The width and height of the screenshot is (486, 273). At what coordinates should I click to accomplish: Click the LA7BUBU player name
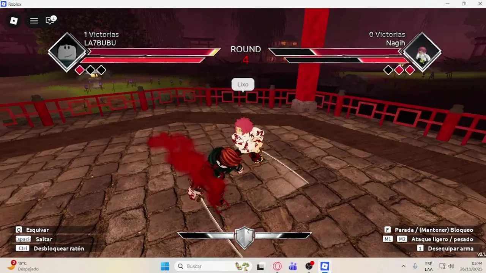[100, 43]
